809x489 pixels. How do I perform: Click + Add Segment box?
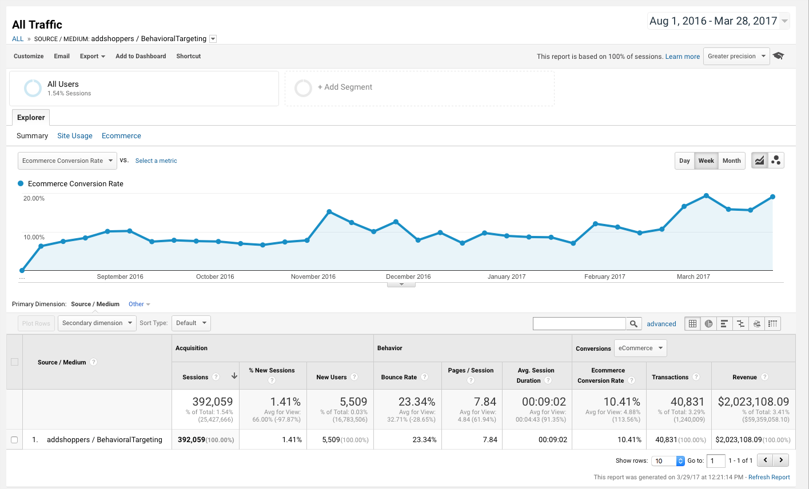(420, 88)
